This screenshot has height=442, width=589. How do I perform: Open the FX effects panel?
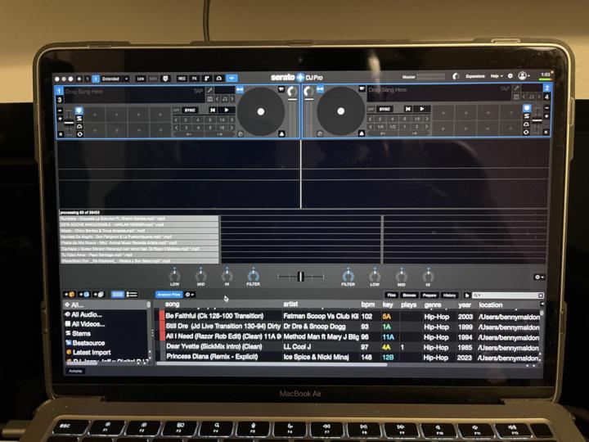point(194,79)
